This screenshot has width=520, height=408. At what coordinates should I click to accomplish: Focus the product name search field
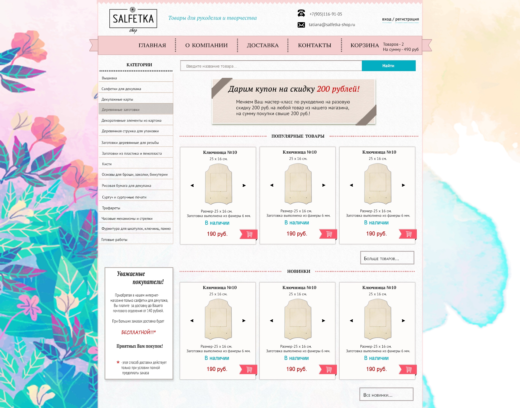(271, 66)
